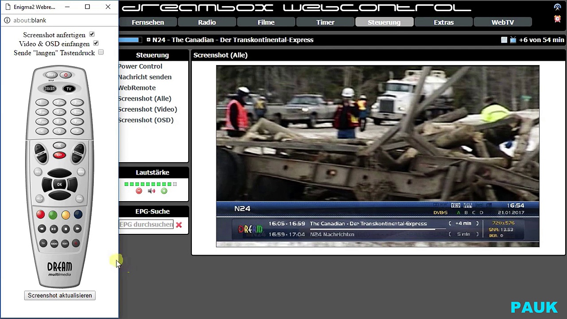This screenshot has height=319, width=567.
Task: Open the EPG list icon in status bar
Action: click(504, 40)
